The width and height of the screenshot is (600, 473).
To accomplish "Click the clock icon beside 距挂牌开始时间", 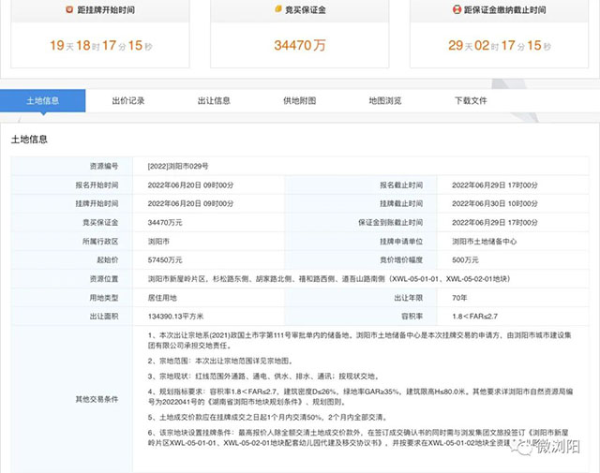I will [67, 9].
